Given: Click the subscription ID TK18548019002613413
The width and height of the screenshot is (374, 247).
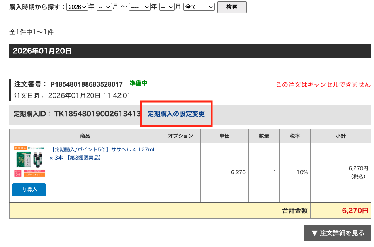Looking at the screenshot, I should (x=97, y=114).
